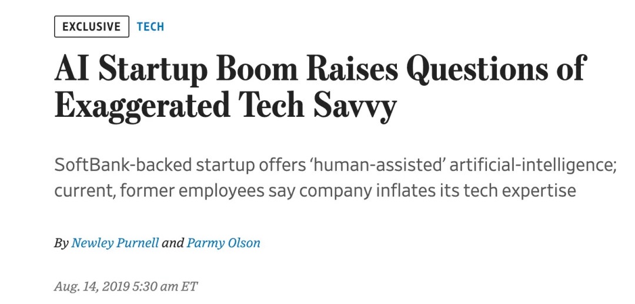The height and width of the screenshot is (304, 635).
Task: Open author Parmy Olson's profile link
Action: tap(223, 243)
